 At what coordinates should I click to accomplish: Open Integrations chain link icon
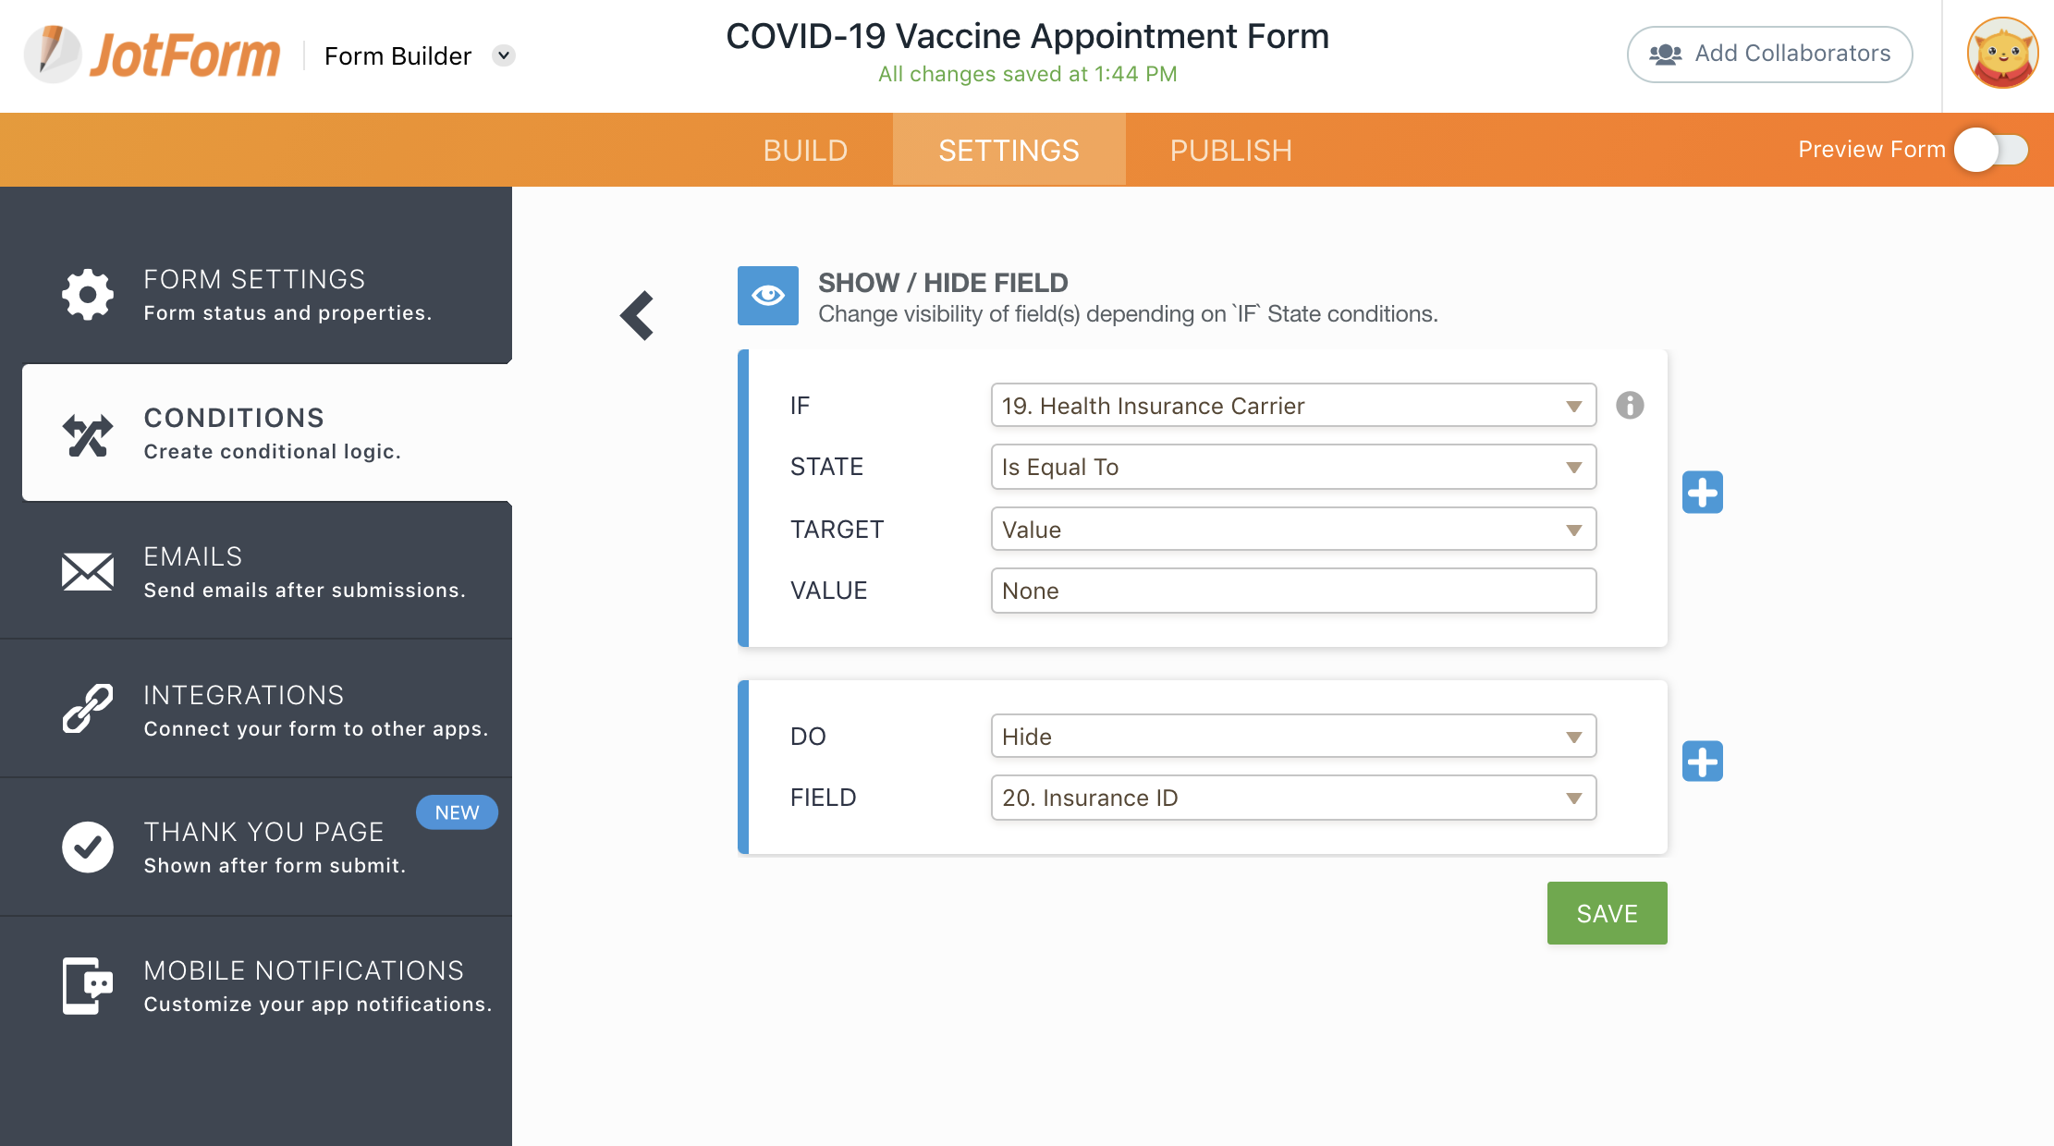point(88,709)
